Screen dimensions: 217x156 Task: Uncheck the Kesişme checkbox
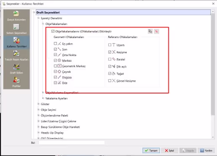point(110,52)
